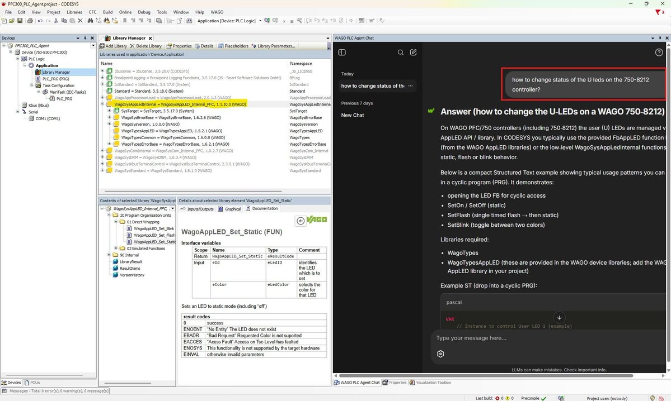Open Library Parameters dialog

tap(273, 46)
